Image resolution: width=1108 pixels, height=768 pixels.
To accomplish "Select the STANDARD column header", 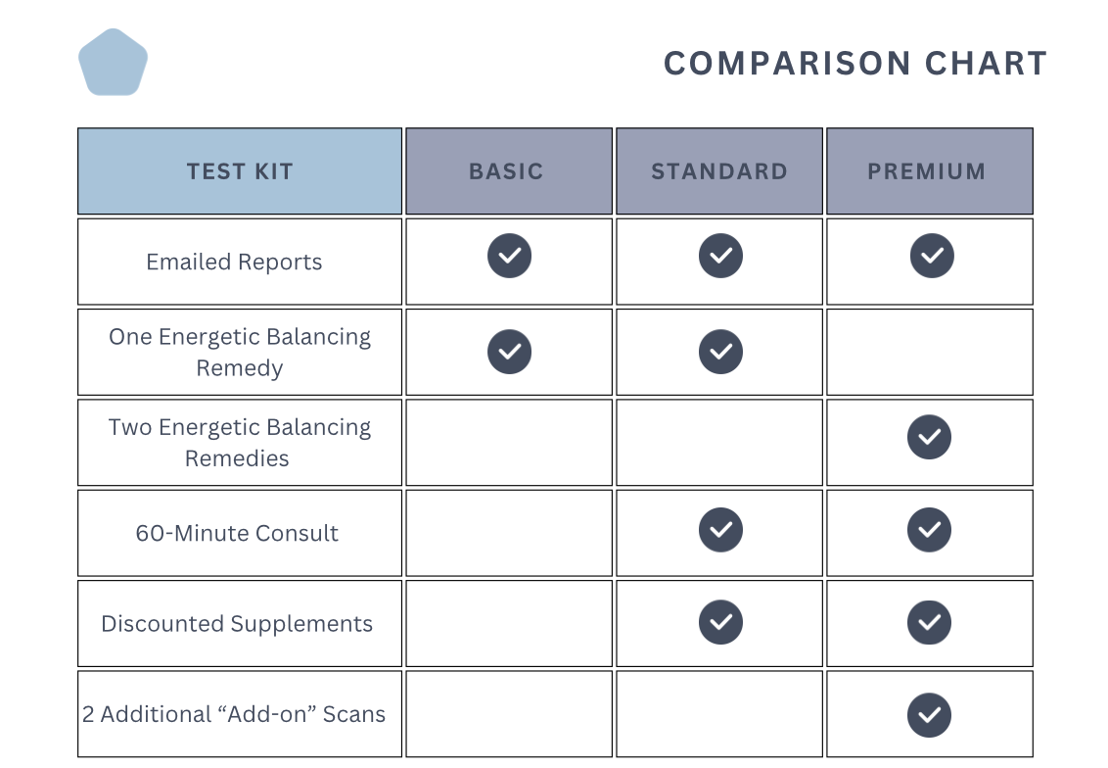I will 719,171.
